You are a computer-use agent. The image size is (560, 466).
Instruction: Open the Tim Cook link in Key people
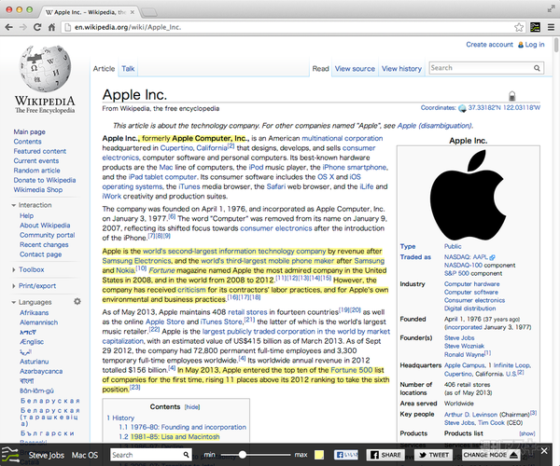click(491, 422)
